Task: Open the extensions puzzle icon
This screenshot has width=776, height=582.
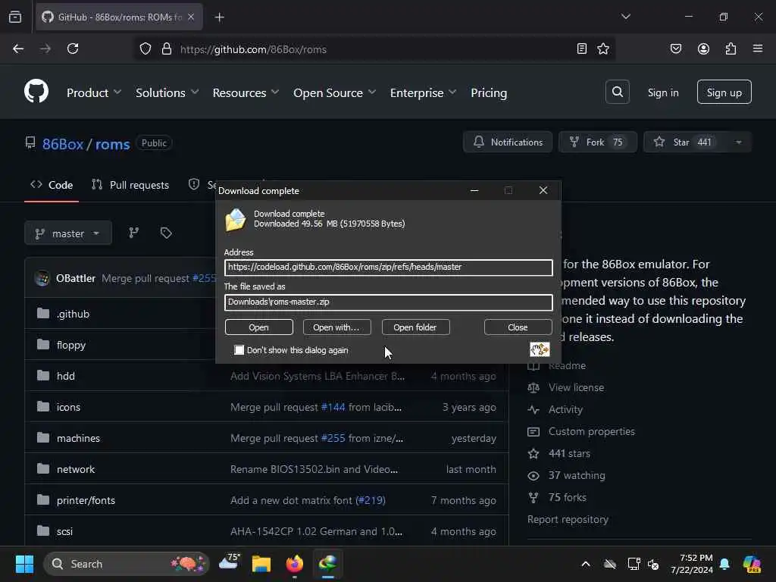Action: (x=731, y=48)
